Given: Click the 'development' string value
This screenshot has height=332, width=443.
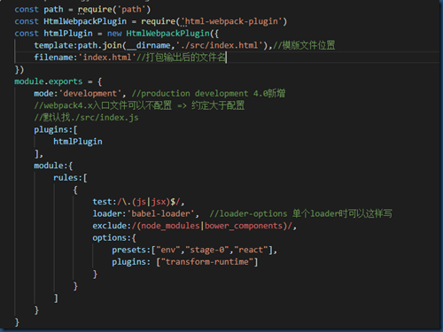Looking at the screenshot, I should [90, 94].
